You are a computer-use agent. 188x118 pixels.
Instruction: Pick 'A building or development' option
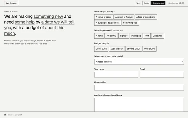point(108,23)
